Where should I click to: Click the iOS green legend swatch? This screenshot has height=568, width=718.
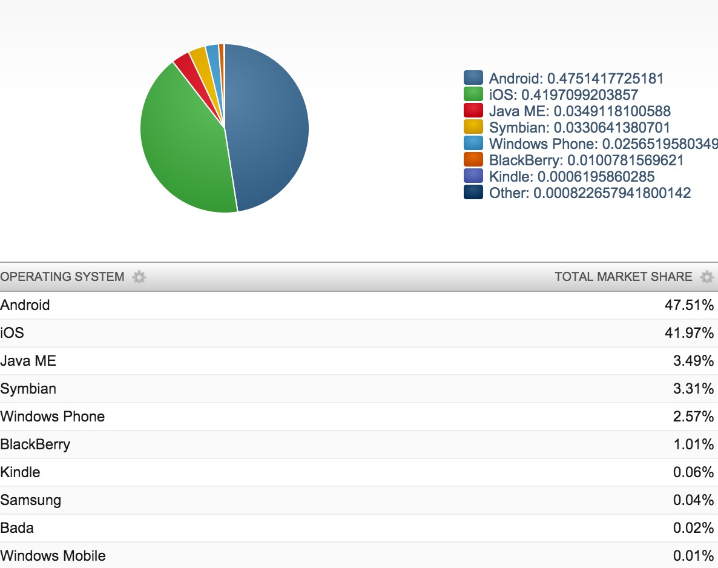tap(473, 94)
